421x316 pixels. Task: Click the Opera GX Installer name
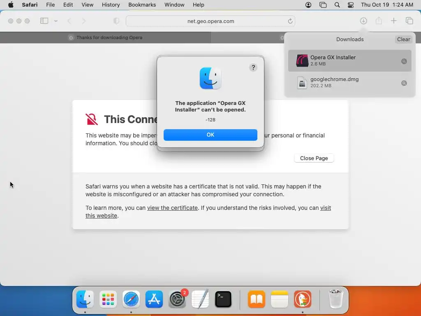[x=333, y=57]
